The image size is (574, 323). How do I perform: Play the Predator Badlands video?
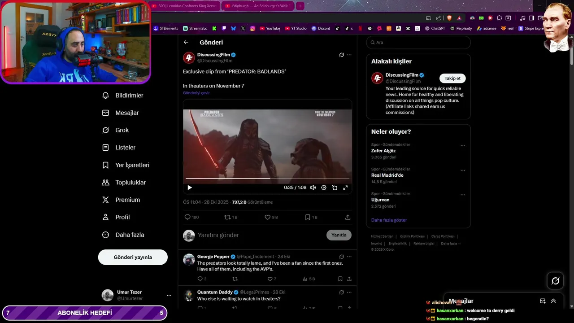click(x=189, y=188)
